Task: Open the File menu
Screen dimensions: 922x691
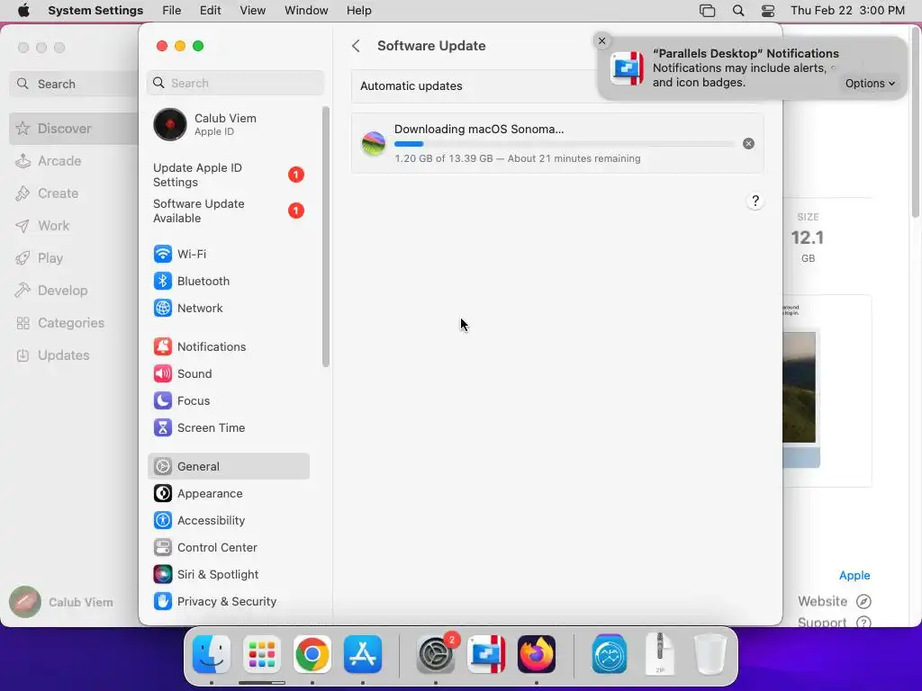Action: (172, 11)
